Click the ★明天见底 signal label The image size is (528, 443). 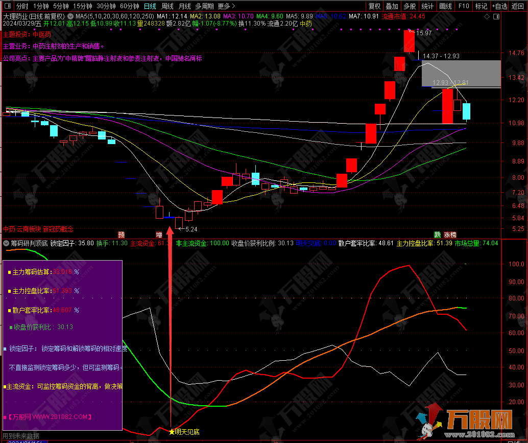coord(184,432)
